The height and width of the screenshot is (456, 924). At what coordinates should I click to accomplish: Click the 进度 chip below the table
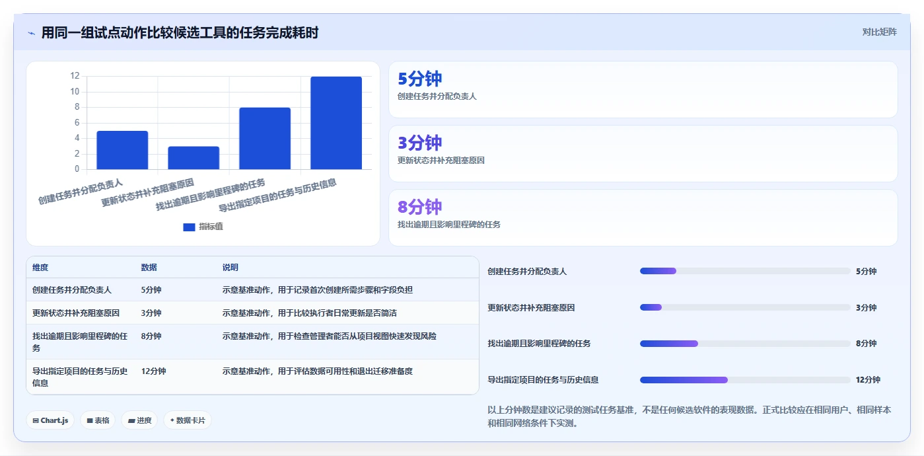(x=139, y=420)
